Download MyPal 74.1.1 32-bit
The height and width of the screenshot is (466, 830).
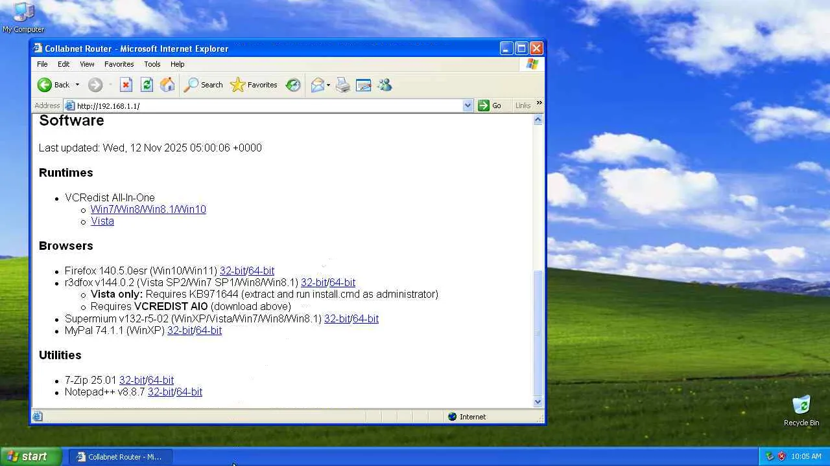tap(180, 331)
